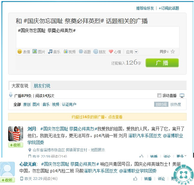The image size is (194, 185).
Task: Mention a friend via the @朋友 icon
Action: click(96, 51)
